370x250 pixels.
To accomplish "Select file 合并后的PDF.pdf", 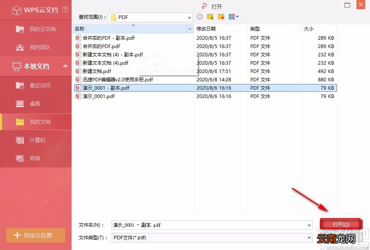I will click(x=101, y=46).
